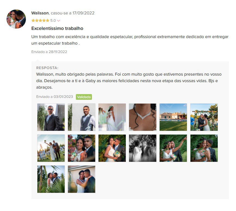Open photo of venue house and lawn
This screenshot has width=236, height=211.
[173, 117]
